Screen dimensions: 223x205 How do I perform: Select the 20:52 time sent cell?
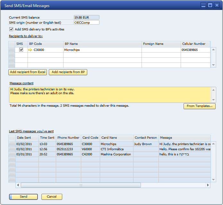[x=47, y=154]
